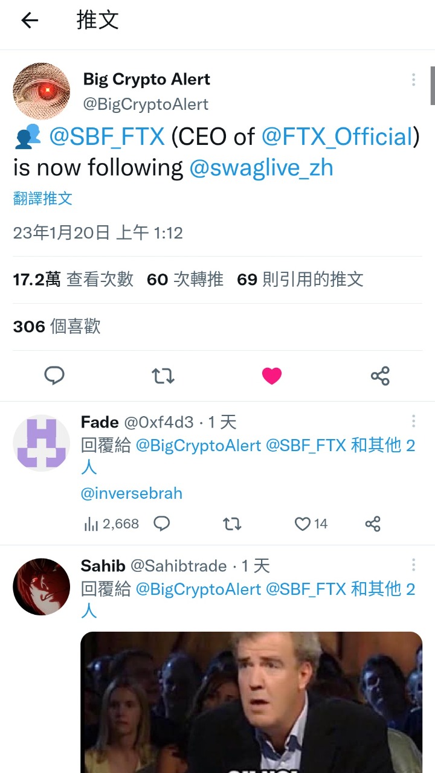This screenshot has width=435, height=773.
Task: Open the @SBF_FTX mention link
Action: pyautogui.click(x=106, y=137)
